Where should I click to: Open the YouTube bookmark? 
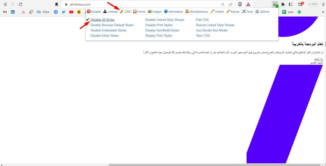pyautogui.click(x=71, y=12)
